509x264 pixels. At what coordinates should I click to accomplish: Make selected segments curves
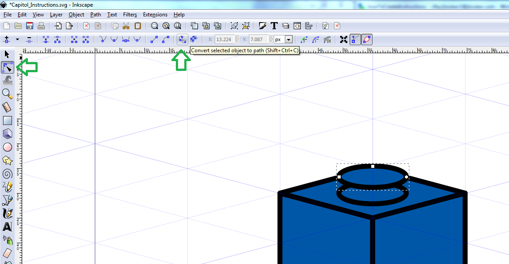click(x=166, y=39)
